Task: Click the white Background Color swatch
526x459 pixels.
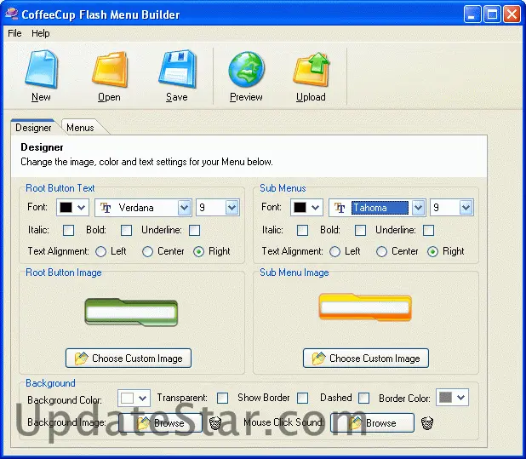Action: click(127, 399)
